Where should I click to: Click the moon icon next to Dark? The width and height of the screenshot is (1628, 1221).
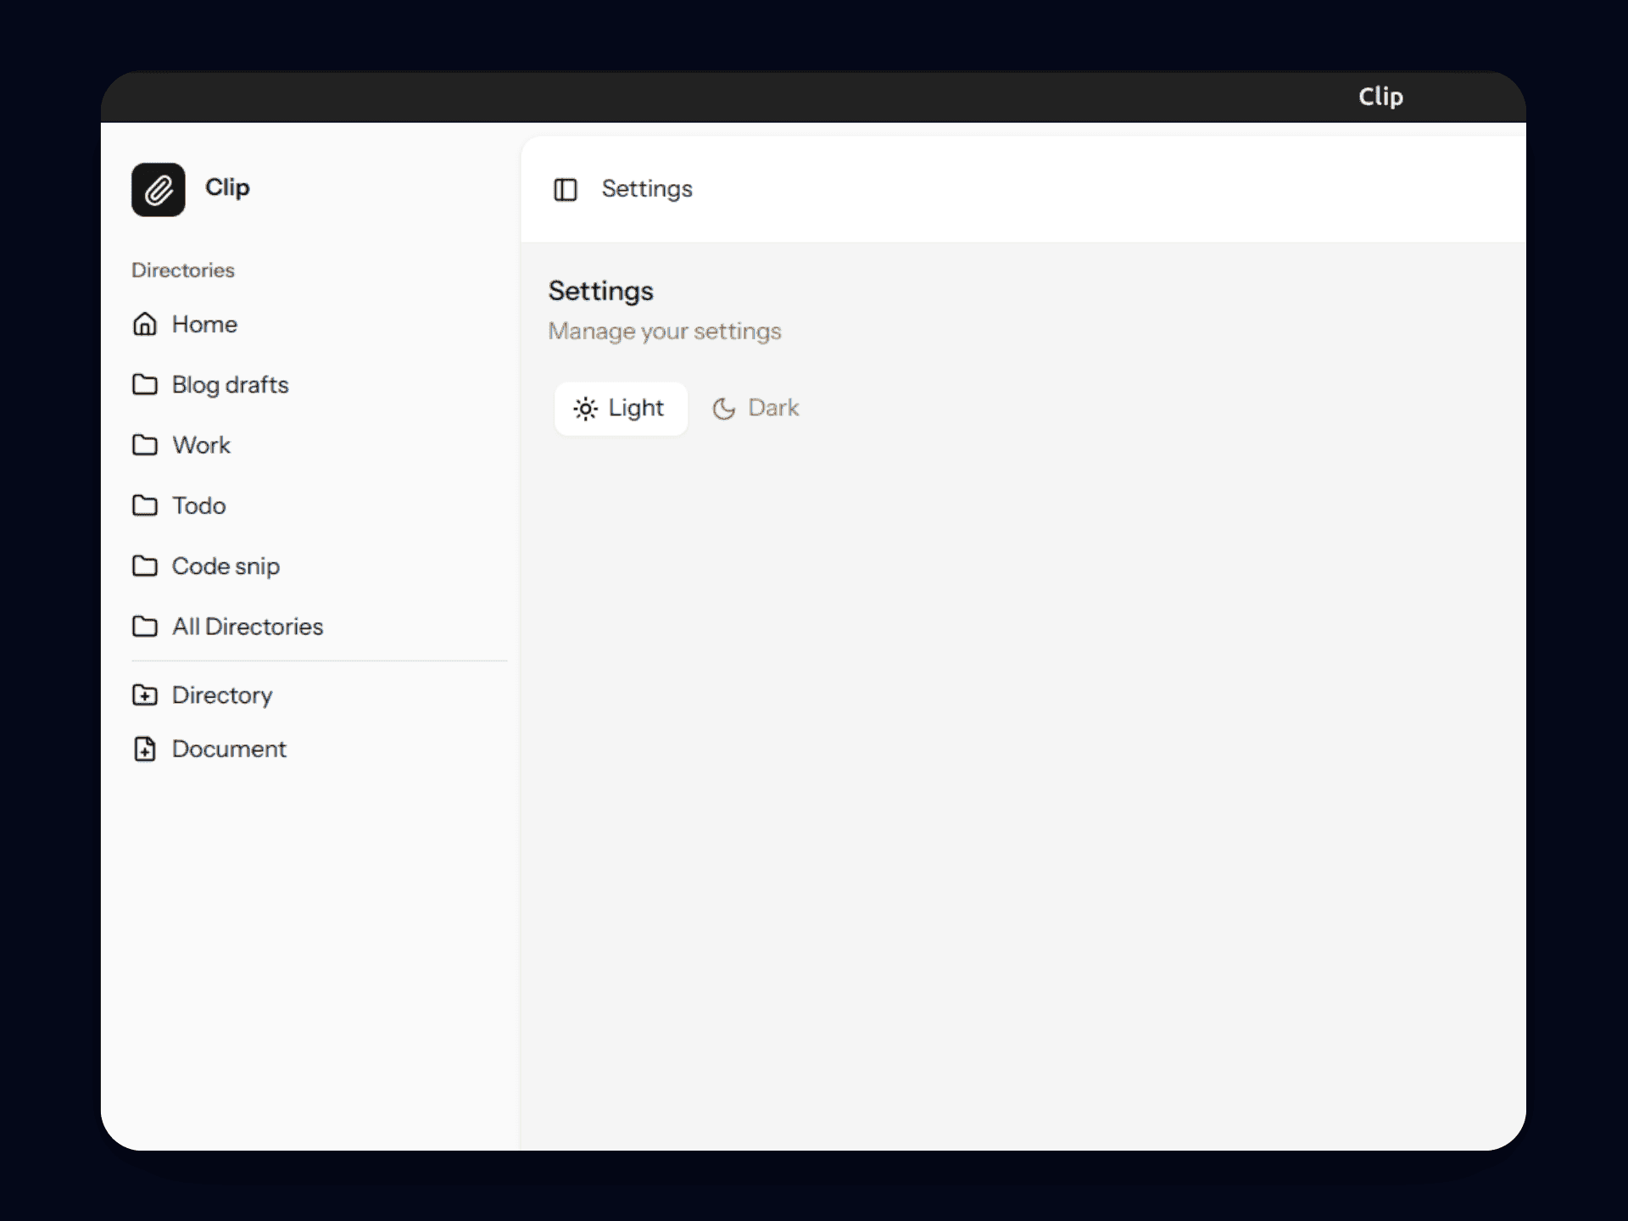tap(725, 409)
